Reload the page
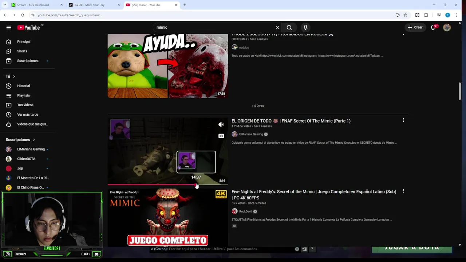Viewport: 466px width, 262px height. [x=23, y=15]
